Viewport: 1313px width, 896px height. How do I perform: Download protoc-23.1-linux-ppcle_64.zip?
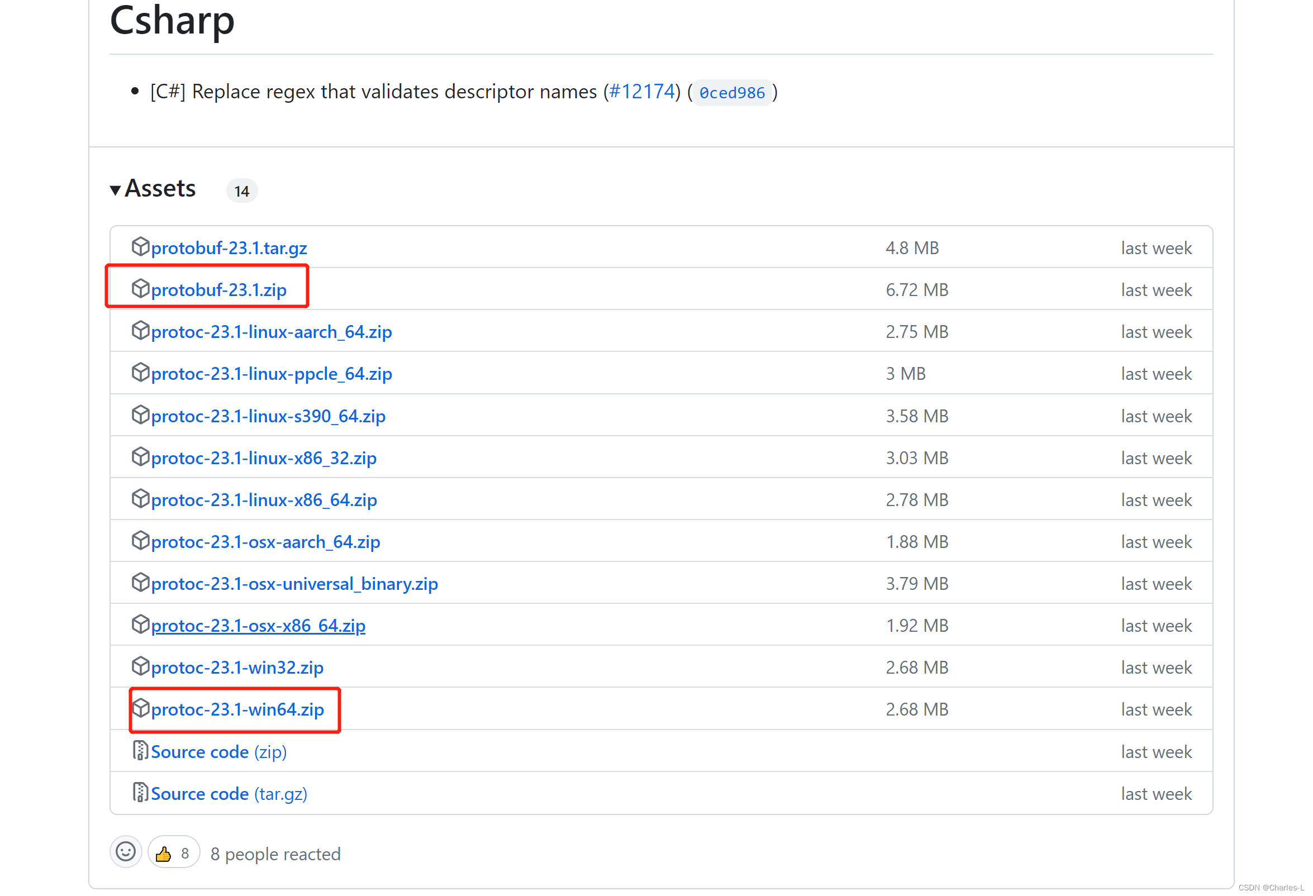tap(271, 374)
